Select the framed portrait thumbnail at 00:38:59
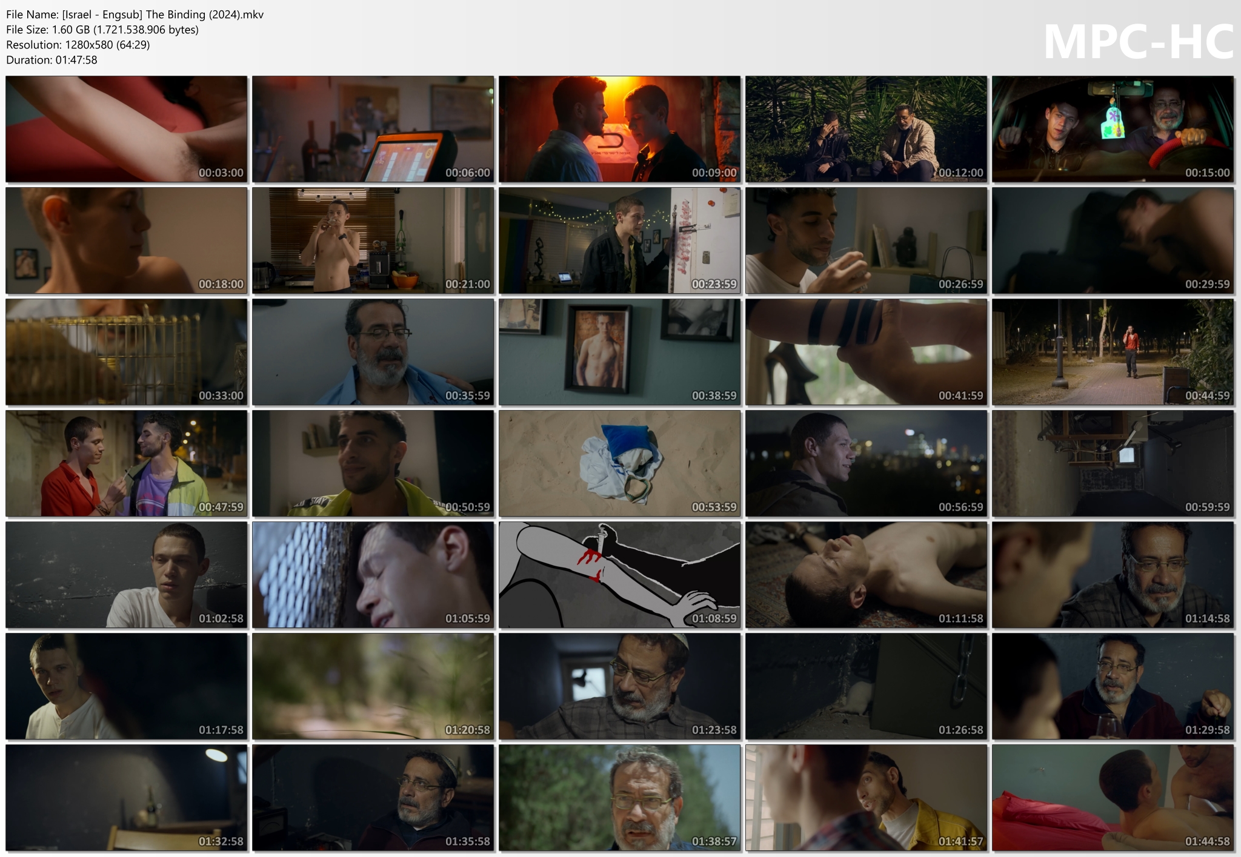The image size is (1241, 857). (x=619, y=352)
